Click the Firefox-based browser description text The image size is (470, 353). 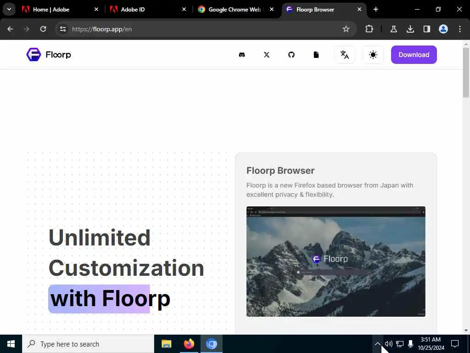[330, 190]
